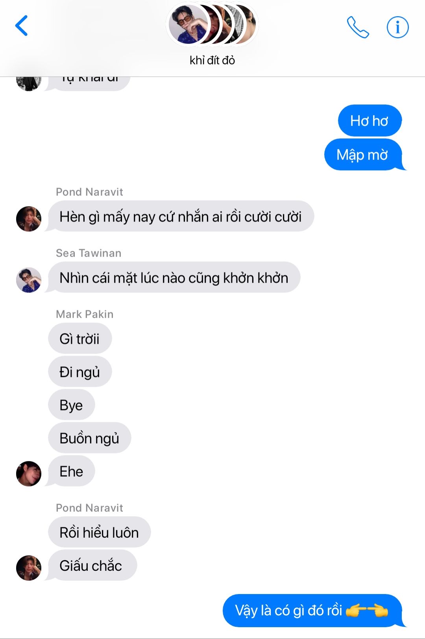Tap Pond Naravit's avatar beside 'Giấu chắc'

coord(29,568)
